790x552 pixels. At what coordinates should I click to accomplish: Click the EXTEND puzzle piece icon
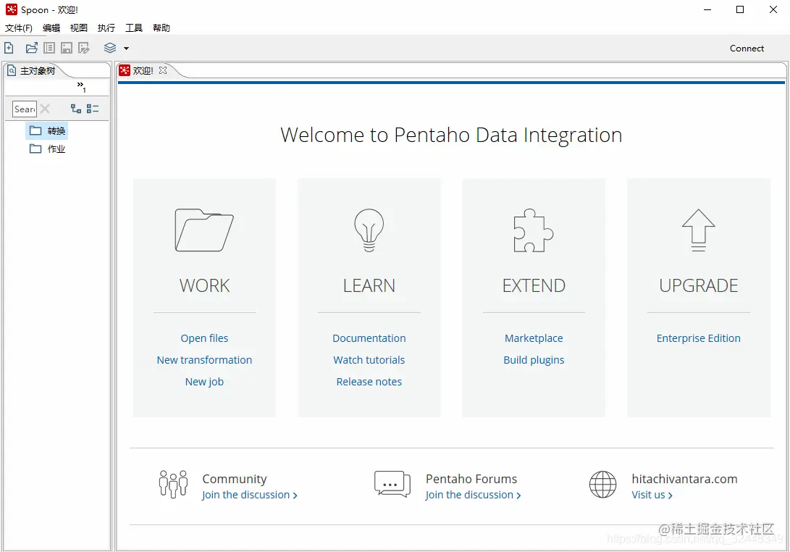pos(534,230)
